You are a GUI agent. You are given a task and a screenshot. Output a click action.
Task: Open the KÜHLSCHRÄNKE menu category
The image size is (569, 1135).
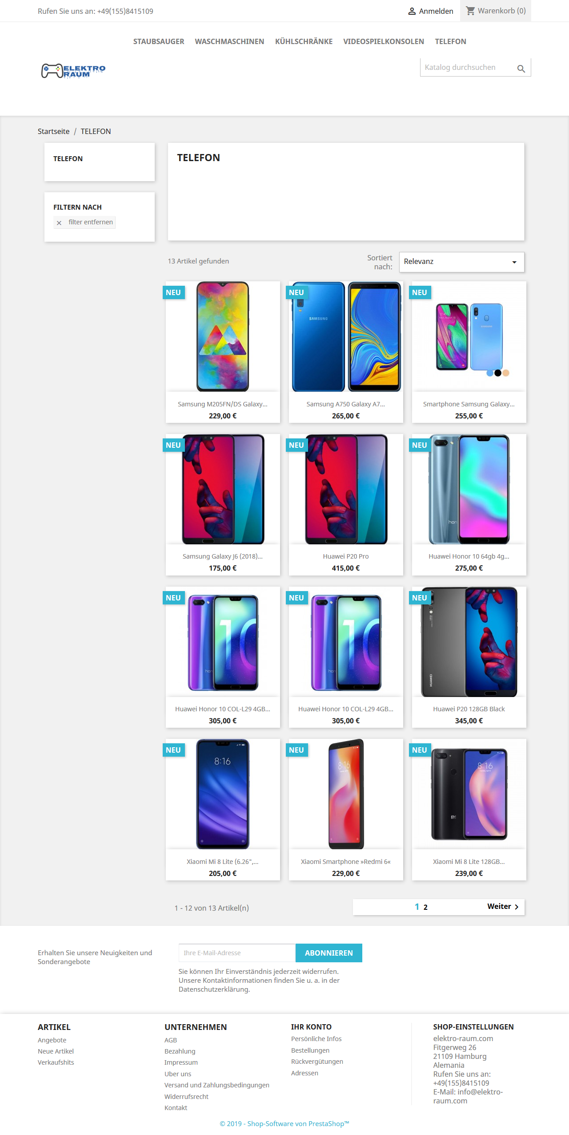(x=304, y=41)
